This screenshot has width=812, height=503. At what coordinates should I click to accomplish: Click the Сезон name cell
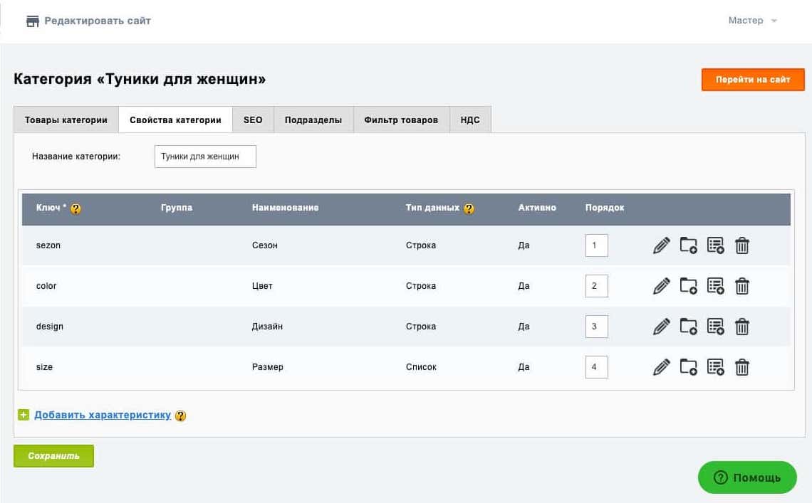pos(265,245)
